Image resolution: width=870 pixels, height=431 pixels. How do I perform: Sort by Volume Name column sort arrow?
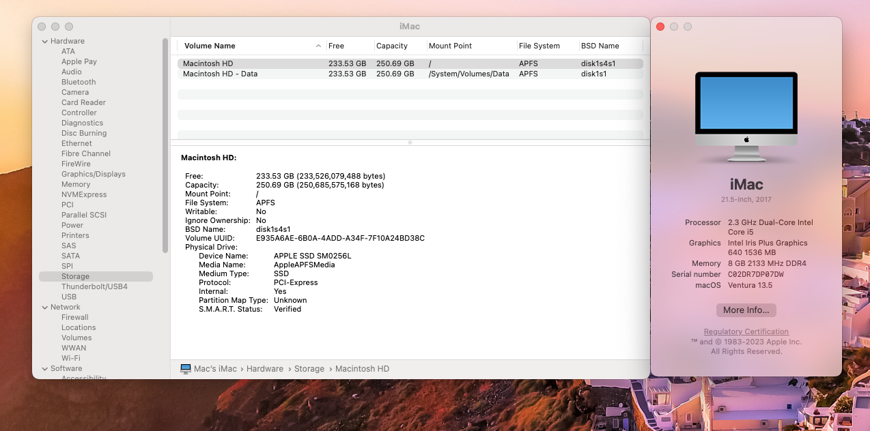(318, 46)
